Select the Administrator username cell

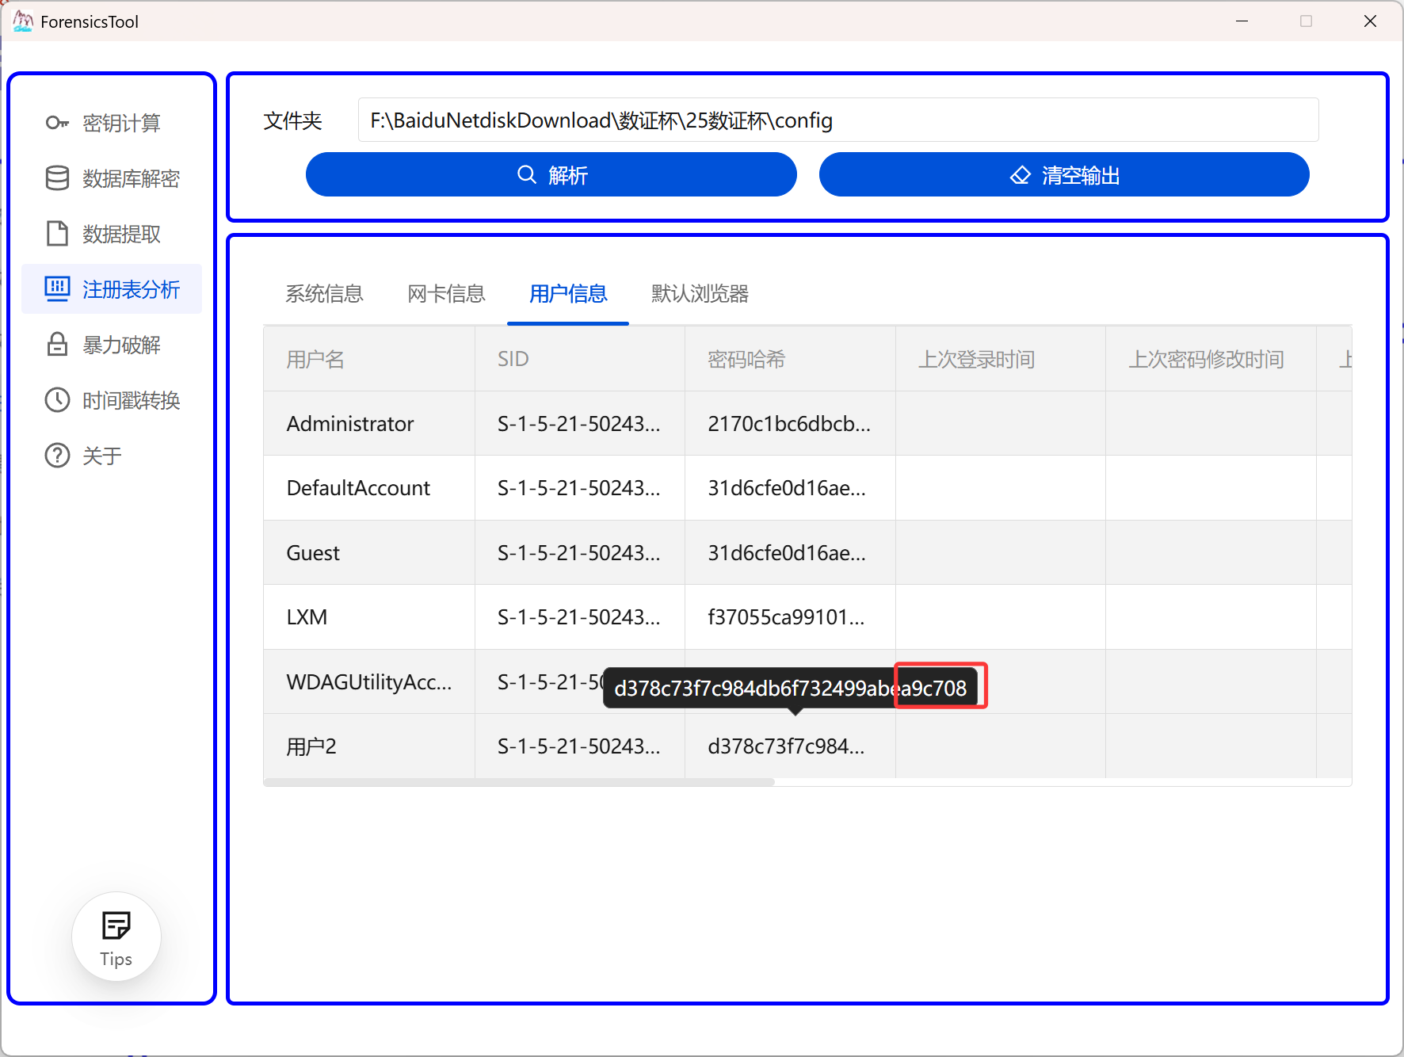(x=369, y=424)
